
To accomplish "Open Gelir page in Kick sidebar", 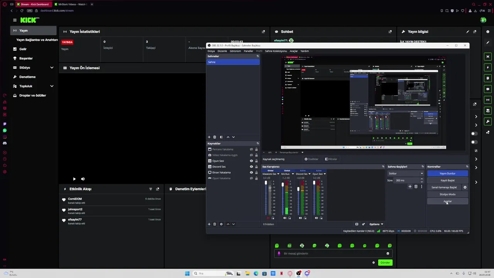I will click(23, 49).
